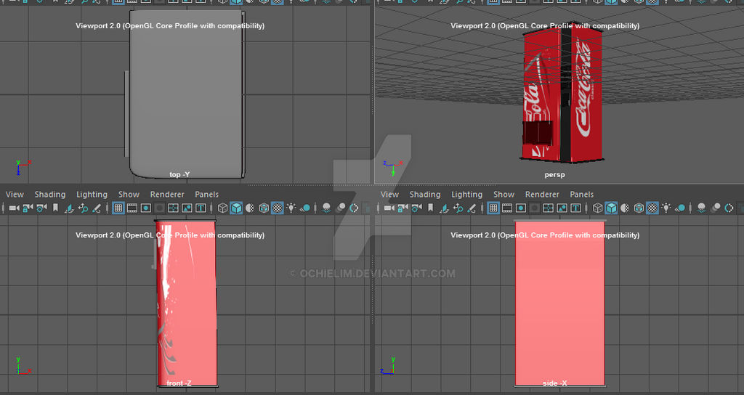744x395 pixels.
Task: Toggle Shadows icon in front view panel
Action: pyautogui.click(x=305, y=208)
